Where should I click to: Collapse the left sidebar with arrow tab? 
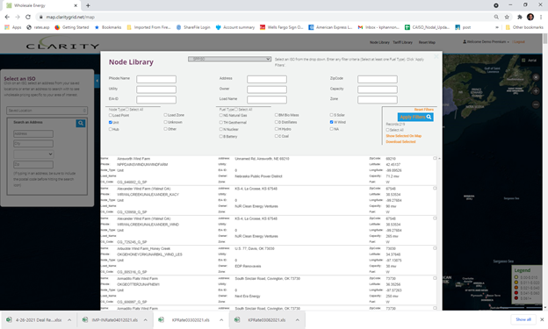[97, 81]
